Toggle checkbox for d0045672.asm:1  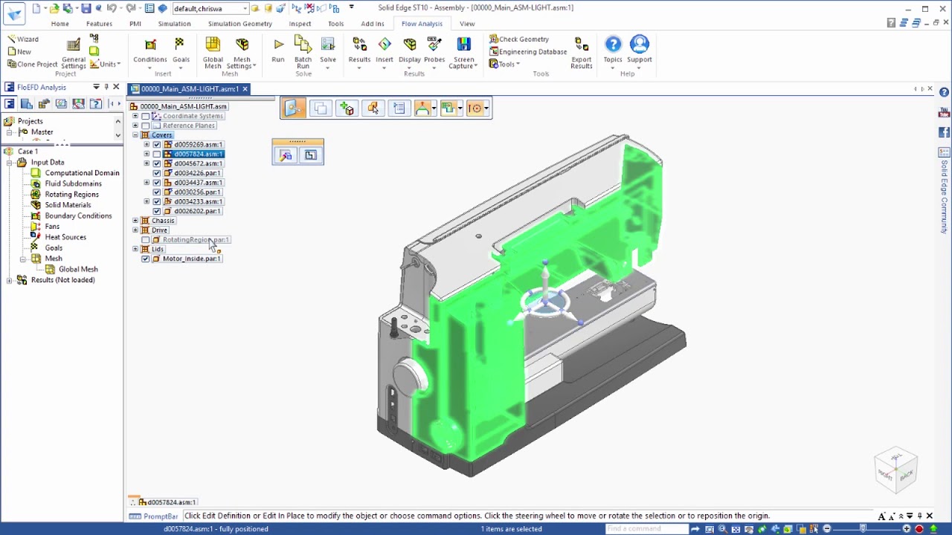click(x=157, y=164)
